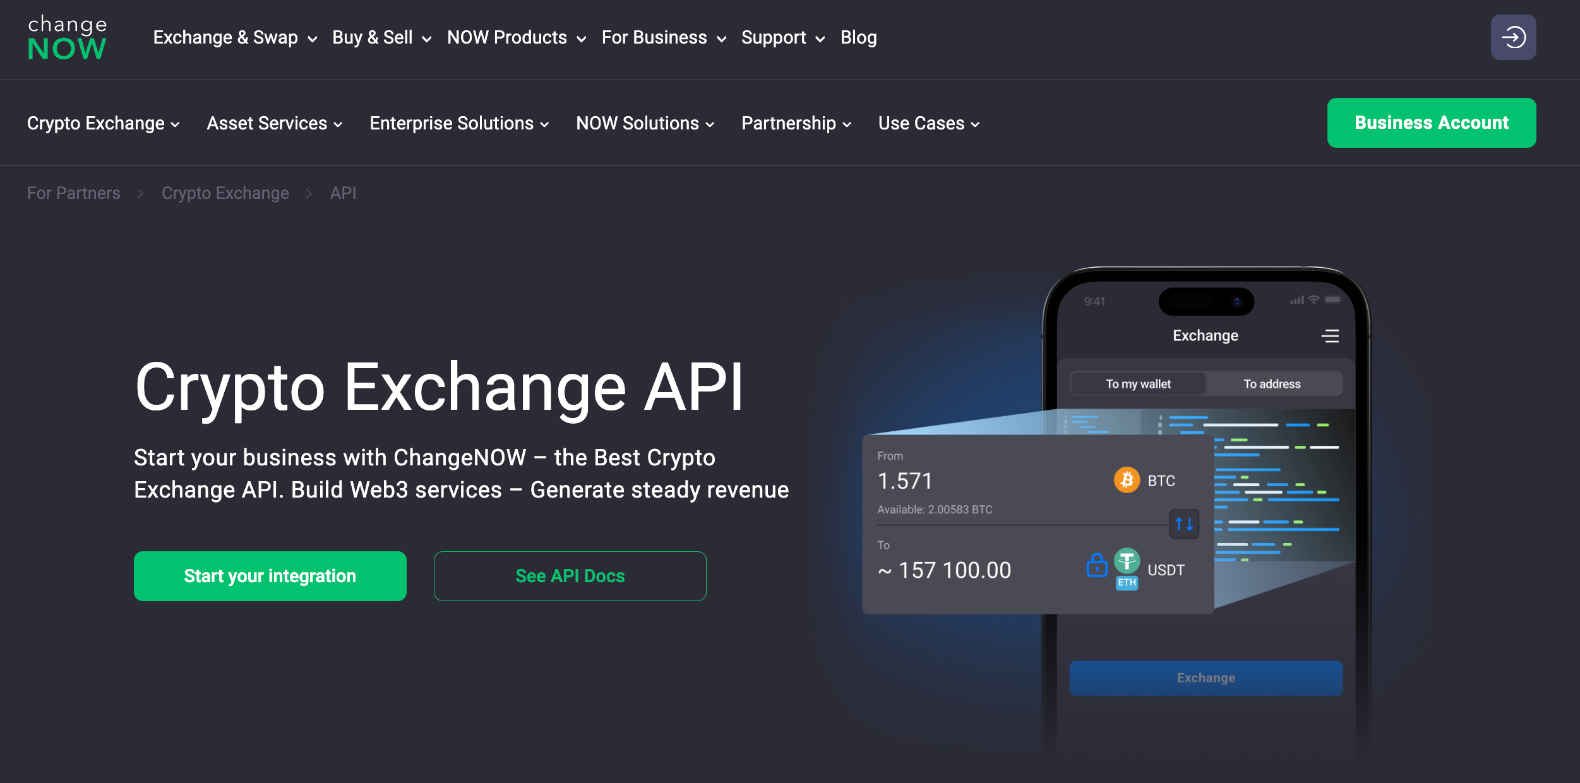1580x783 pixels.
Task: Click the Exchange title in phone mockup
Action: click(x=1205, y=336)
